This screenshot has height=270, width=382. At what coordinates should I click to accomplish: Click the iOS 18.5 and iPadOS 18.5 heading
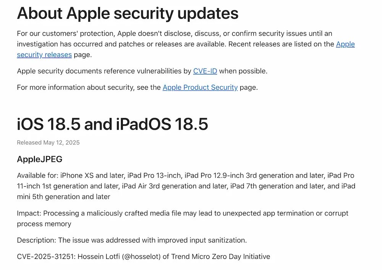112,124
